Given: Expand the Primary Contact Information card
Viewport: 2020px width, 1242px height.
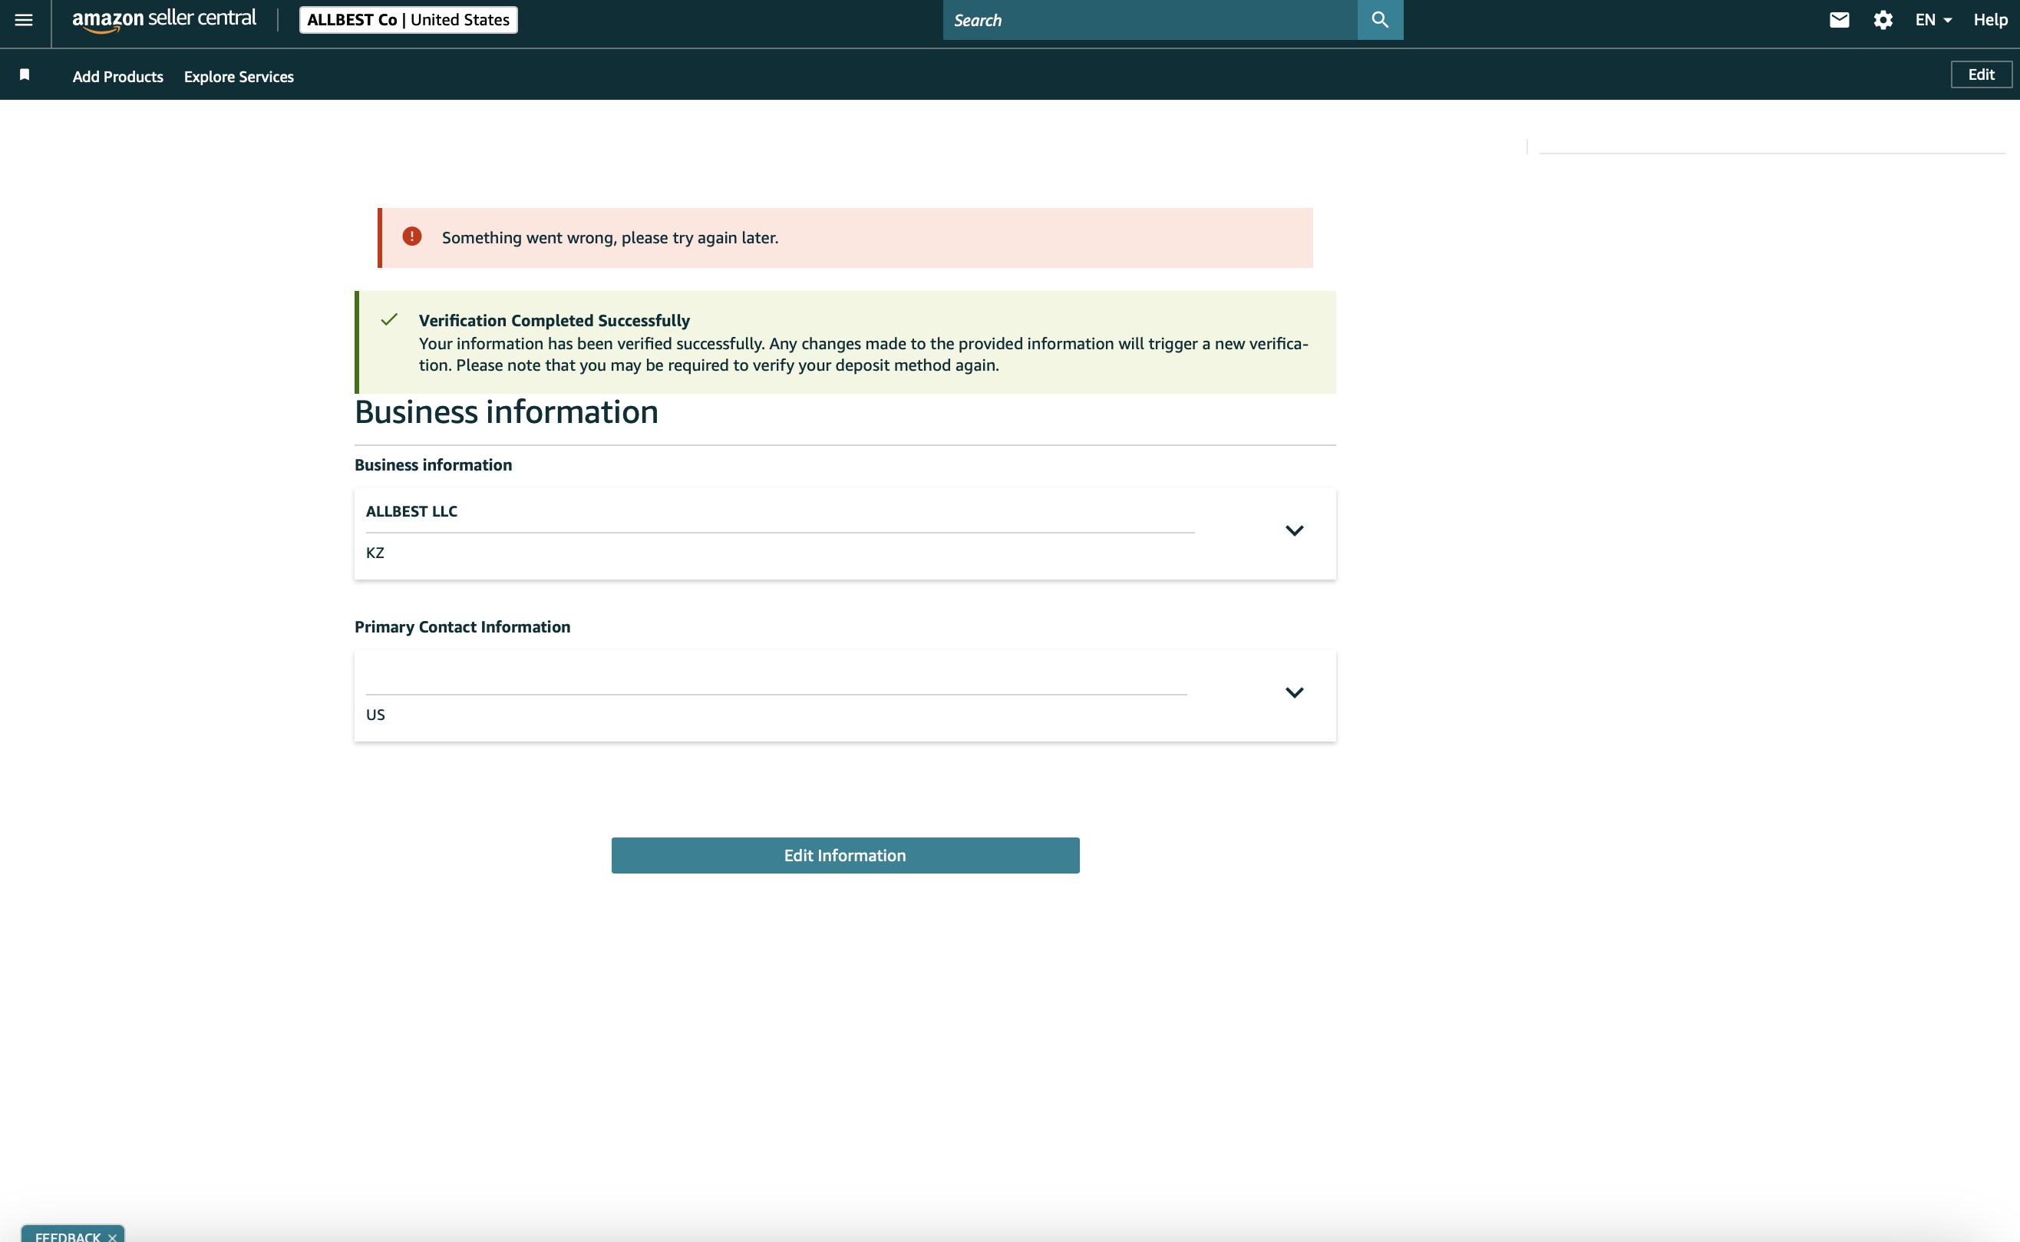Looking at the screenshot, I should [1294, 692].
